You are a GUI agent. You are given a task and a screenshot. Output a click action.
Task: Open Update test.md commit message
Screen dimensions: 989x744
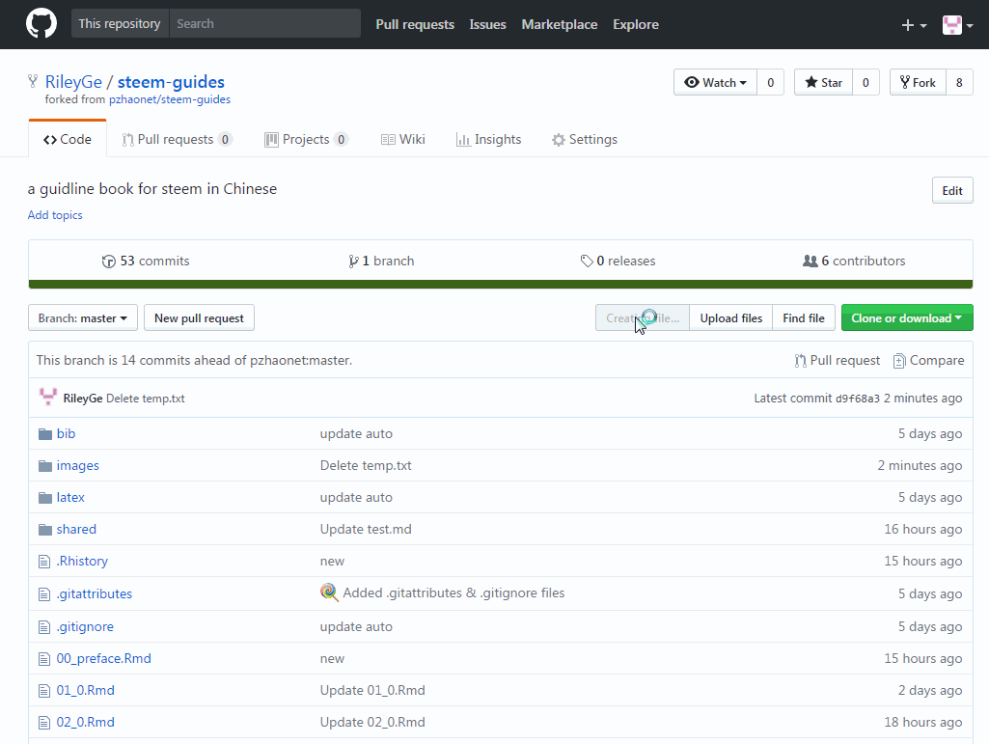tap(366, 530)
